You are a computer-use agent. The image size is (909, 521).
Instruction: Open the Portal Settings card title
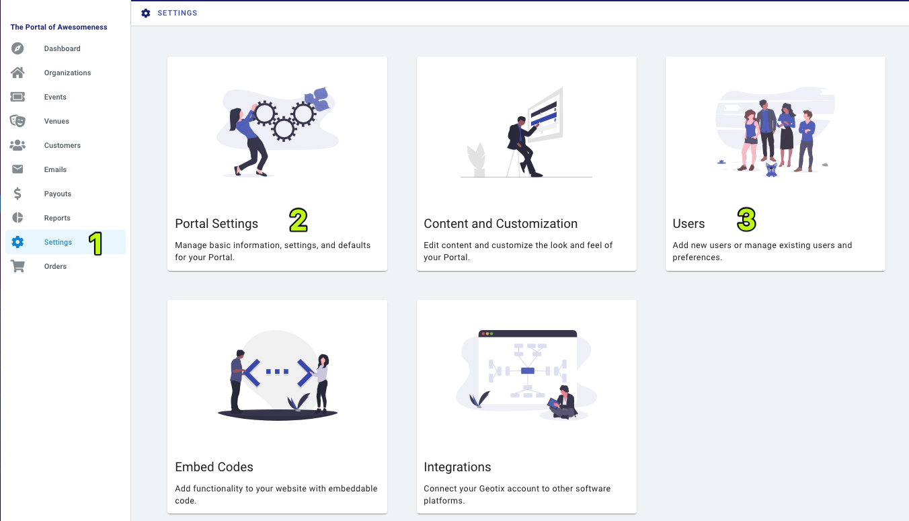pyautogui.click(x=216, y=224)
